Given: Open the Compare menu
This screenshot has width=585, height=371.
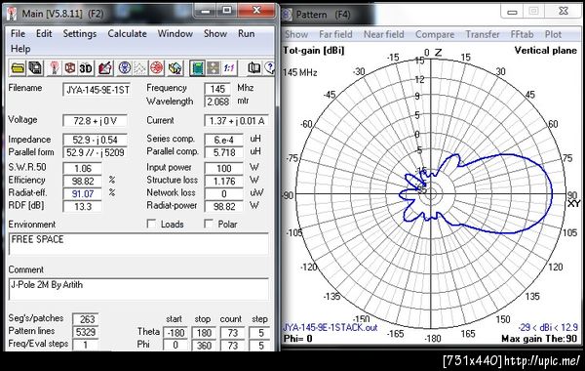Looking at the screenshot, I should click(435, 34).
